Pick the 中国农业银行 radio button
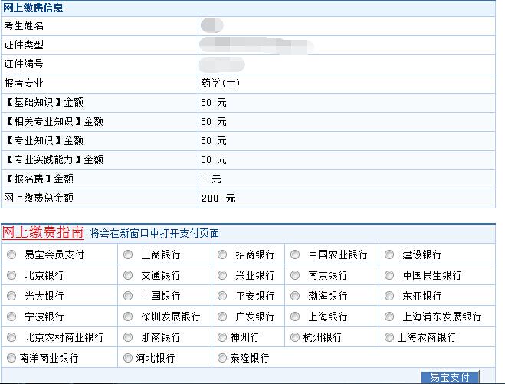Screen dimensions: 505x384 point(296,254)
